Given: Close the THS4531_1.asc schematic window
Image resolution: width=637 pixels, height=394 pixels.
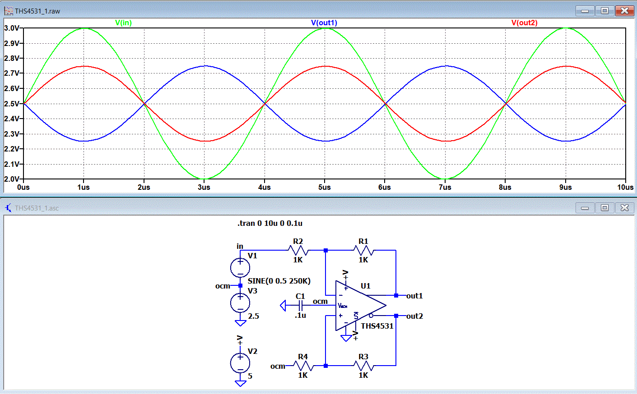Looking at the screenshot, I should pos(624,207).
